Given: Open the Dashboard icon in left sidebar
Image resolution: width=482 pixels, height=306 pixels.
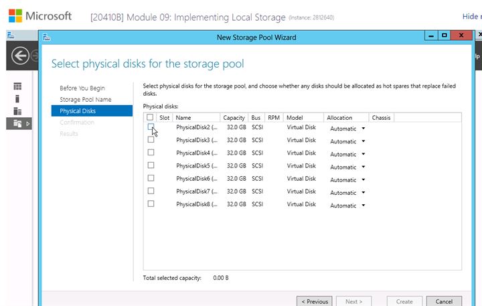Looking at the screenshot, I should (x=18, y=86).
